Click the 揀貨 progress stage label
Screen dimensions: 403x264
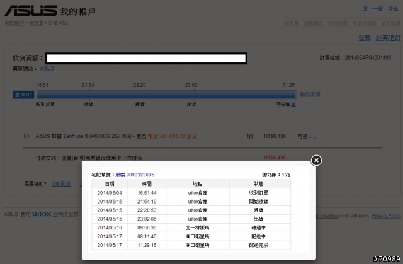click(x=88, y=105)
